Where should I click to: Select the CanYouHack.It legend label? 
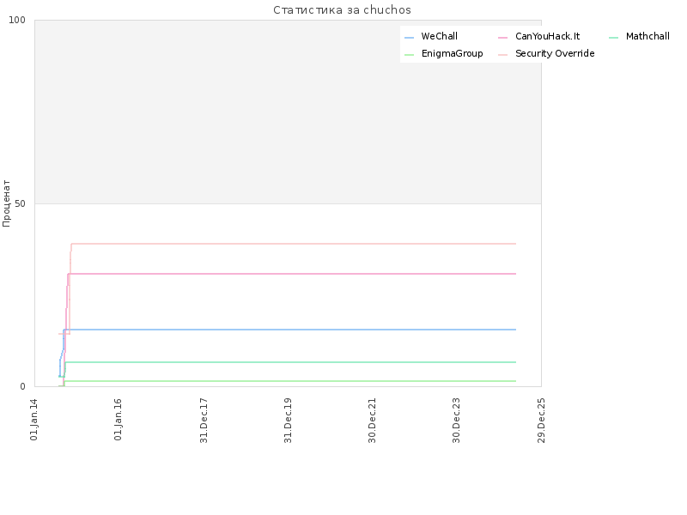[547, 36]
